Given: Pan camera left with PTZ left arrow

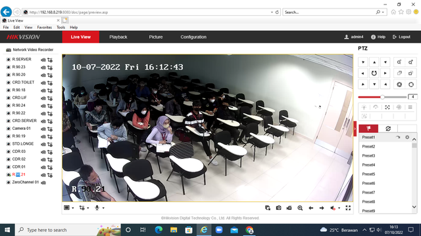Looking at the screenshot, I should coord(362,73).
